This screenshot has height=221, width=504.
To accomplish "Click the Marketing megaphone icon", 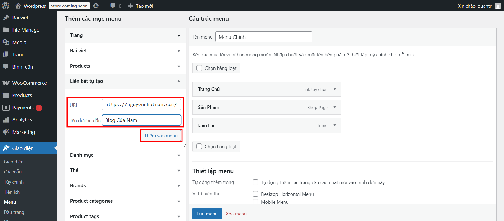I will click(6, 132).
